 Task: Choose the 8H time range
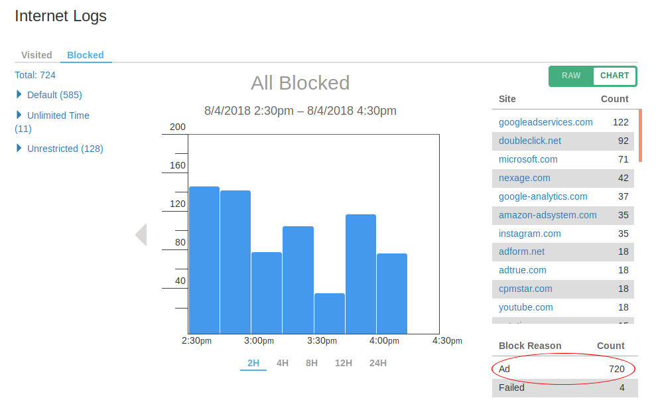point(312,363)
